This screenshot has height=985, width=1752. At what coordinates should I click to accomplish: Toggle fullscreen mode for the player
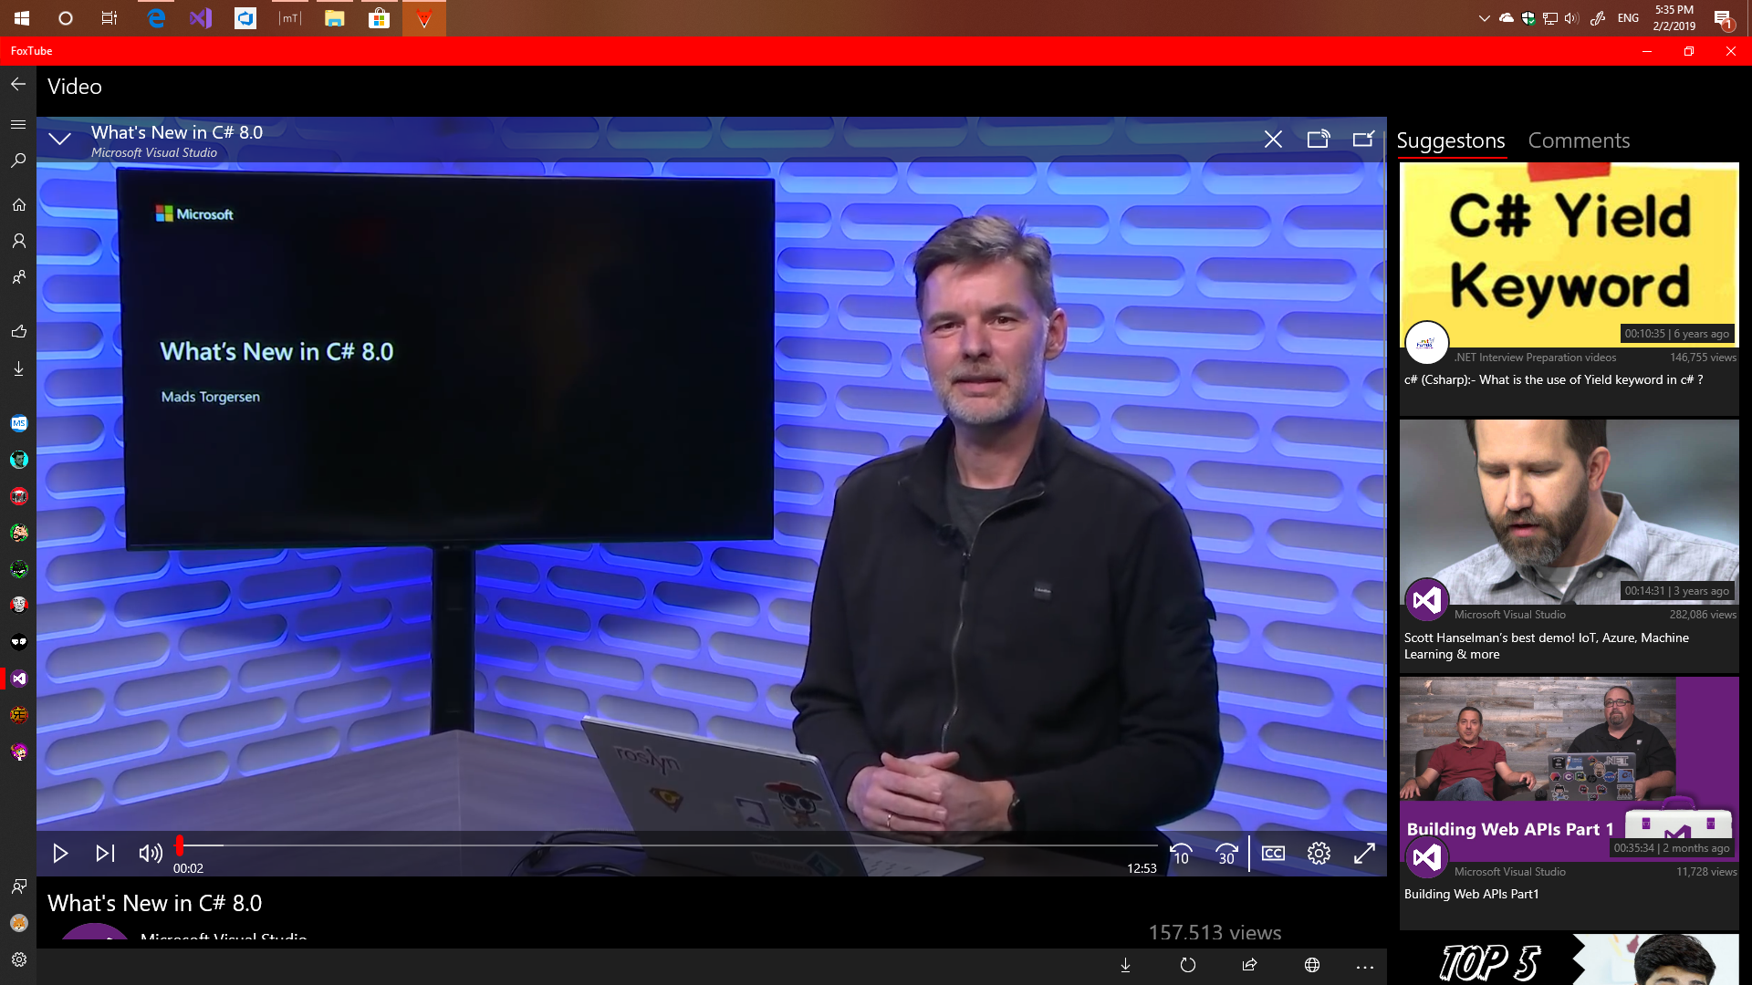click(x=1364, y=854)
